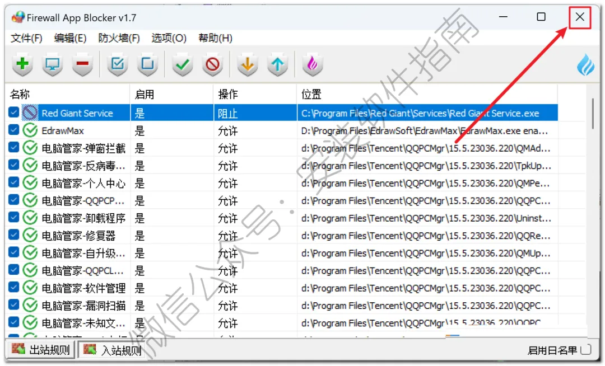Toggle checkbox for 电脑管家-QQPCP row
Viewport: 605px width, 366px height.
[x=13, y=200]
